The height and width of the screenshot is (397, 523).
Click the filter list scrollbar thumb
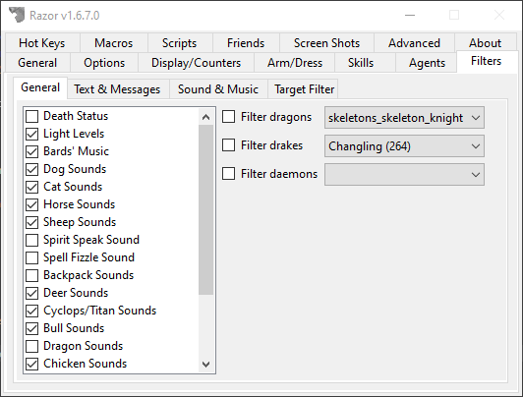point(205,209)
